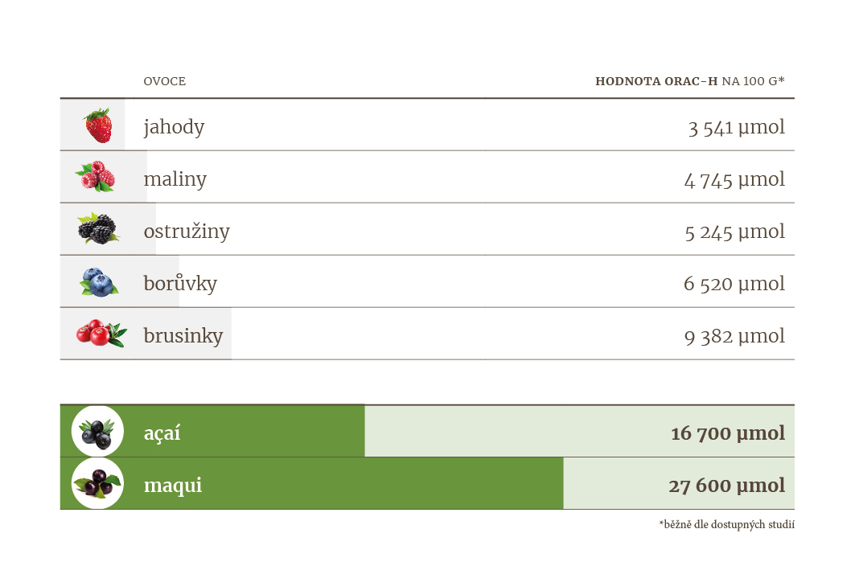Select the 16 700 µmol value
Viewport: 855px width, 570px height.
tap(728, 433)
